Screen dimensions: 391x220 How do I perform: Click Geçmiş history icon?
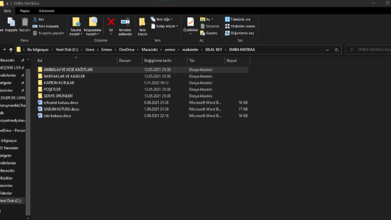(203, 33)
